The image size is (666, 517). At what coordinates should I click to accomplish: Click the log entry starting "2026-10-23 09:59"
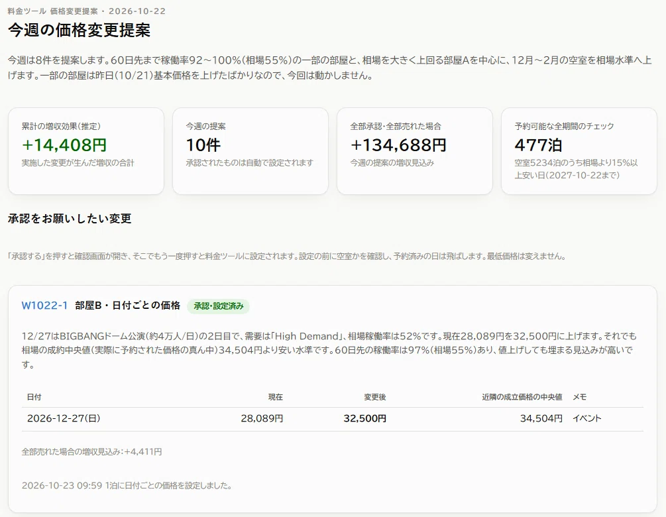pos(127,486)
